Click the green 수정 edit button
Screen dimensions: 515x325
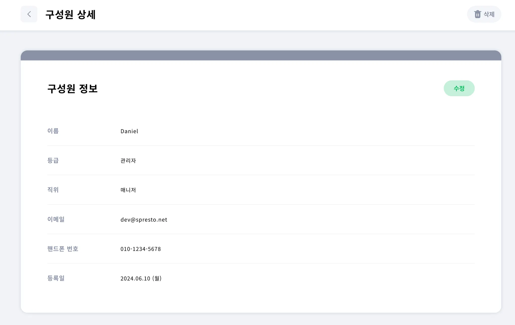459,88
